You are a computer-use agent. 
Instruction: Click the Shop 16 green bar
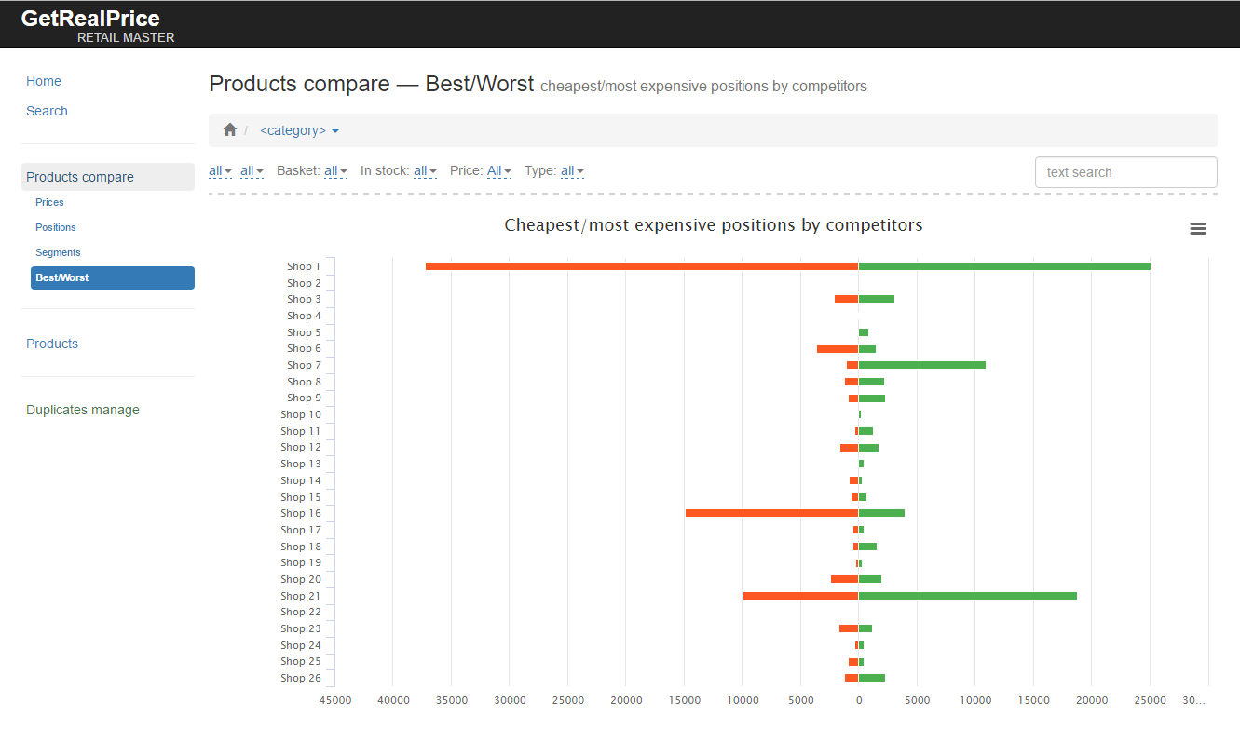pos(881,513)
